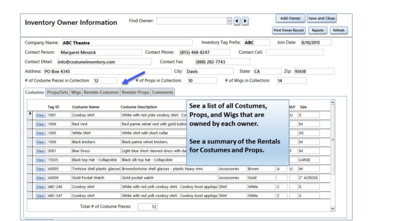Click the Contact Person field
Viewport: 393px width, 221px height.
point(101,52)
